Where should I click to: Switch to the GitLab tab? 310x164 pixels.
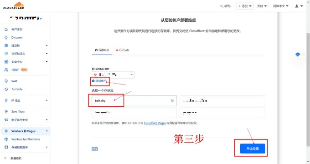[x=122, y=50]
